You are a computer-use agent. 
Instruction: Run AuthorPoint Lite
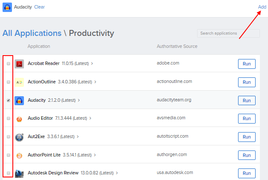247,155
